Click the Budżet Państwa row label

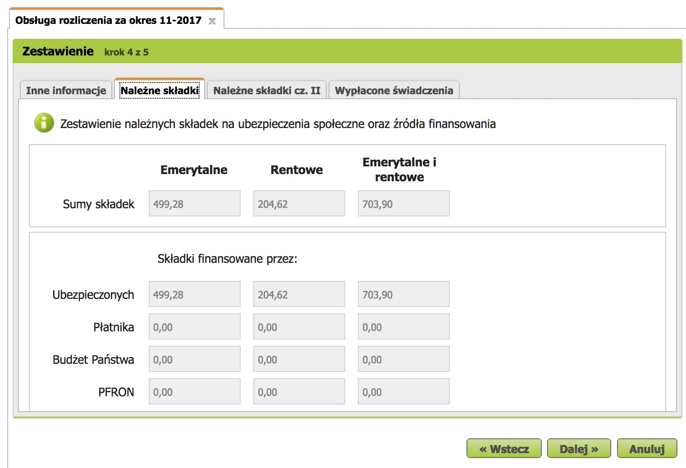click(x=93, y=360)
